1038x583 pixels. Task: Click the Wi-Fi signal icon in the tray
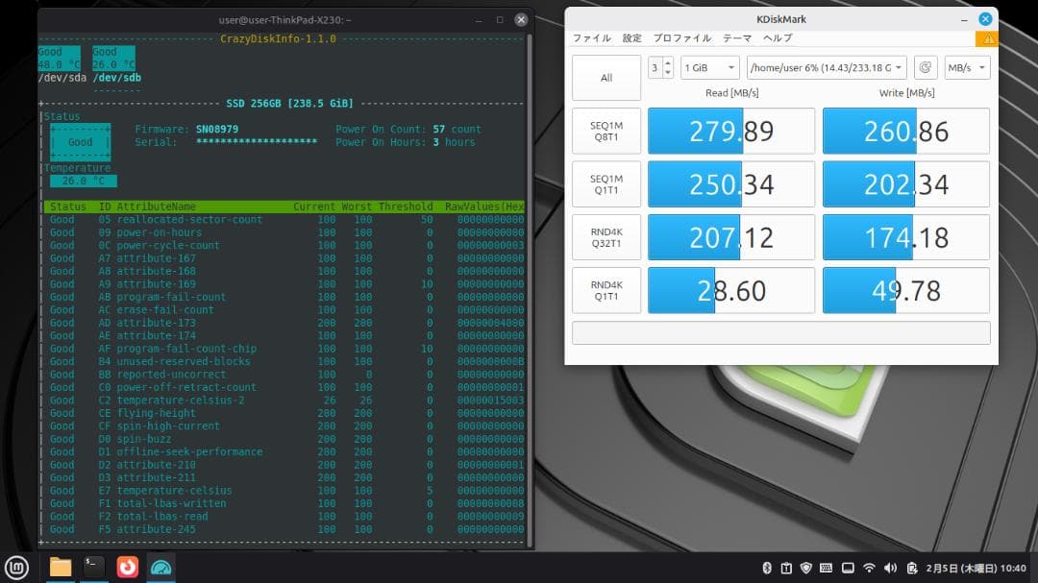point(869,567)
